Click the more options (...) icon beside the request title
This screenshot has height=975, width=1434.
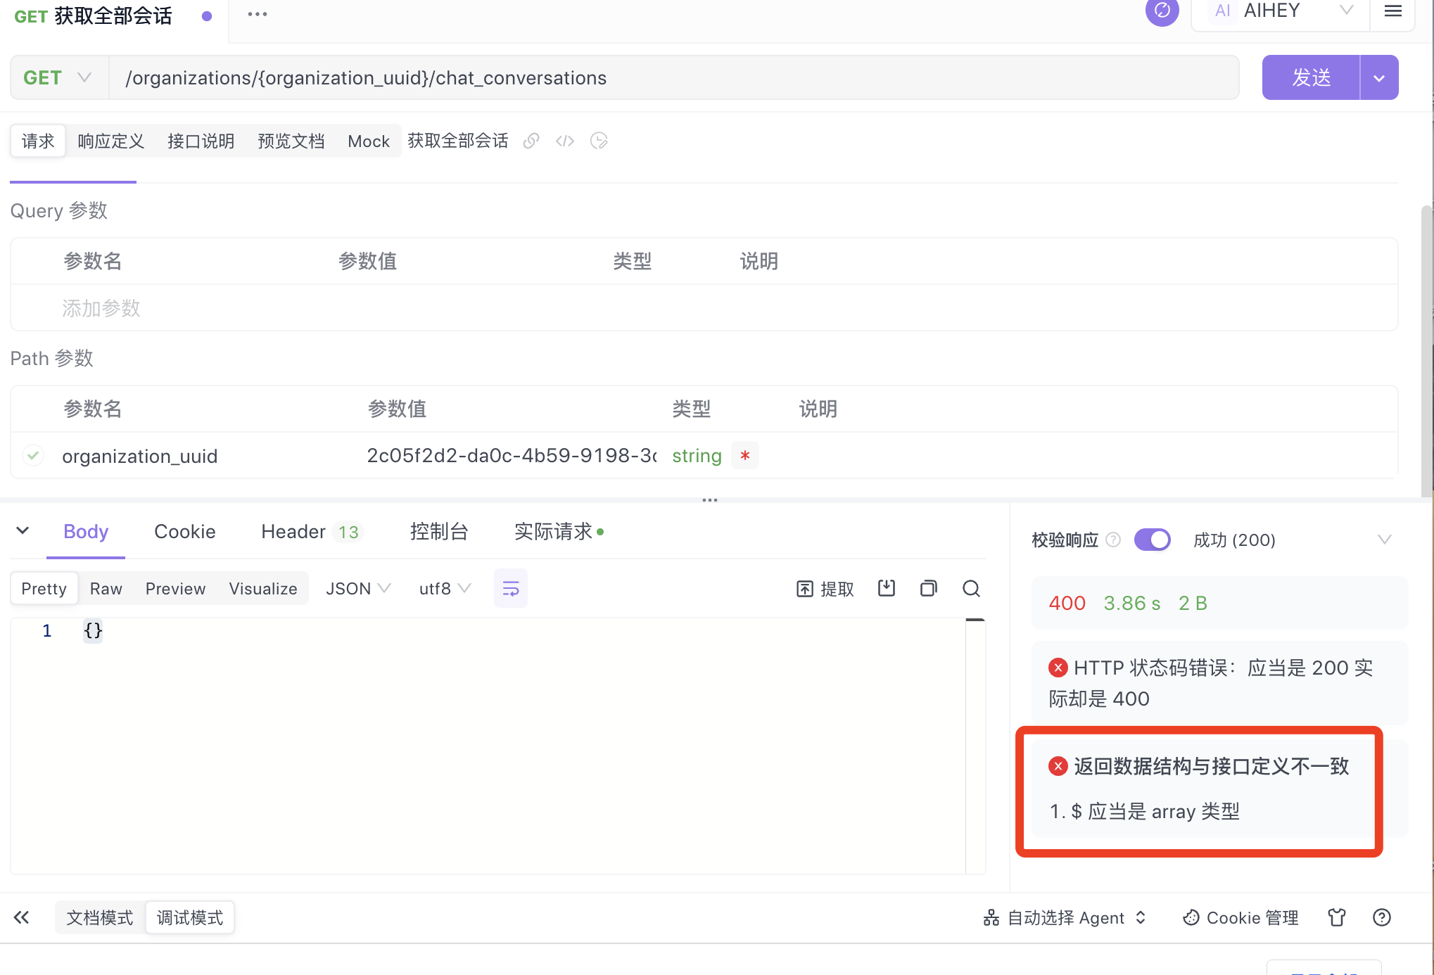(257, 13)
